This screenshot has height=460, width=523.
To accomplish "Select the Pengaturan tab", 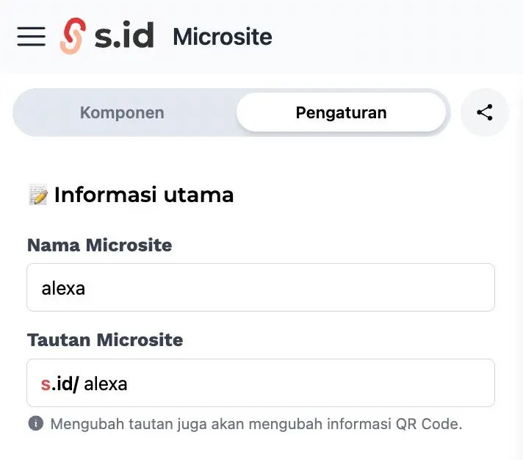I will pos(341,112).
